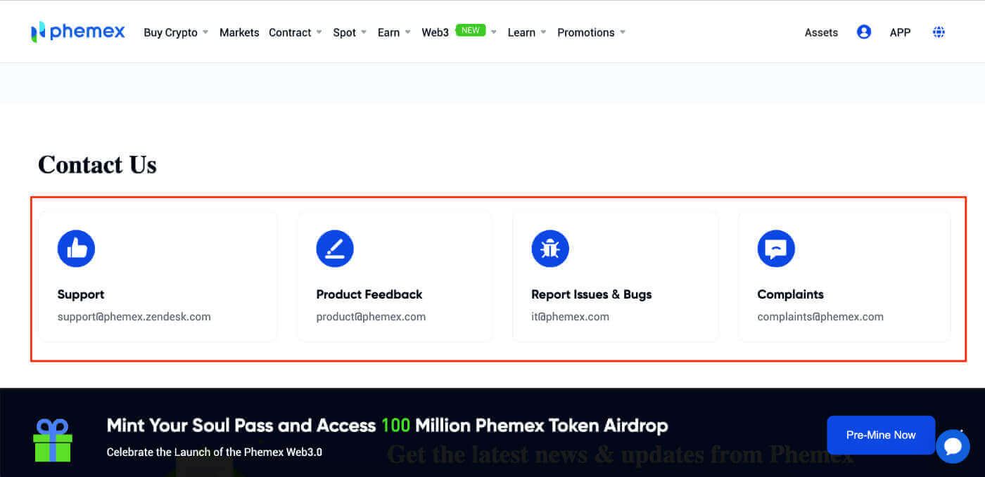Select the Support thumbs-up icon
Viewport: 985px width, 477px height.
(x=76, y=248)
